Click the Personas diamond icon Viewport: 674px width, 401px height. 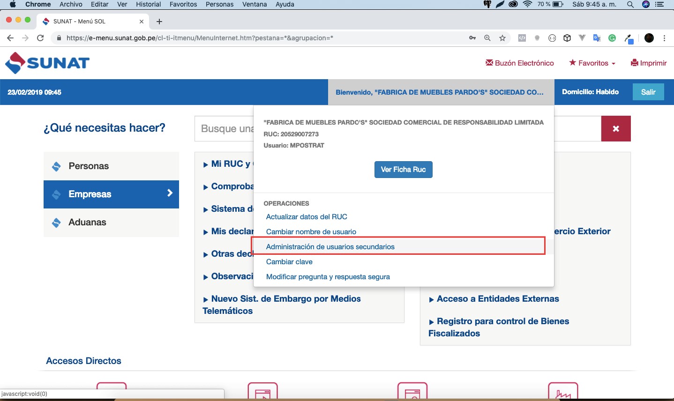click(x=56, y=166)
